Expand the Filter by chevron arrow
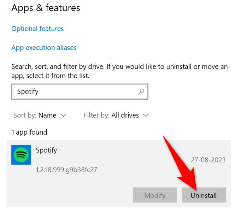Viewport: 235px width, 212px height. pos(146,115)
